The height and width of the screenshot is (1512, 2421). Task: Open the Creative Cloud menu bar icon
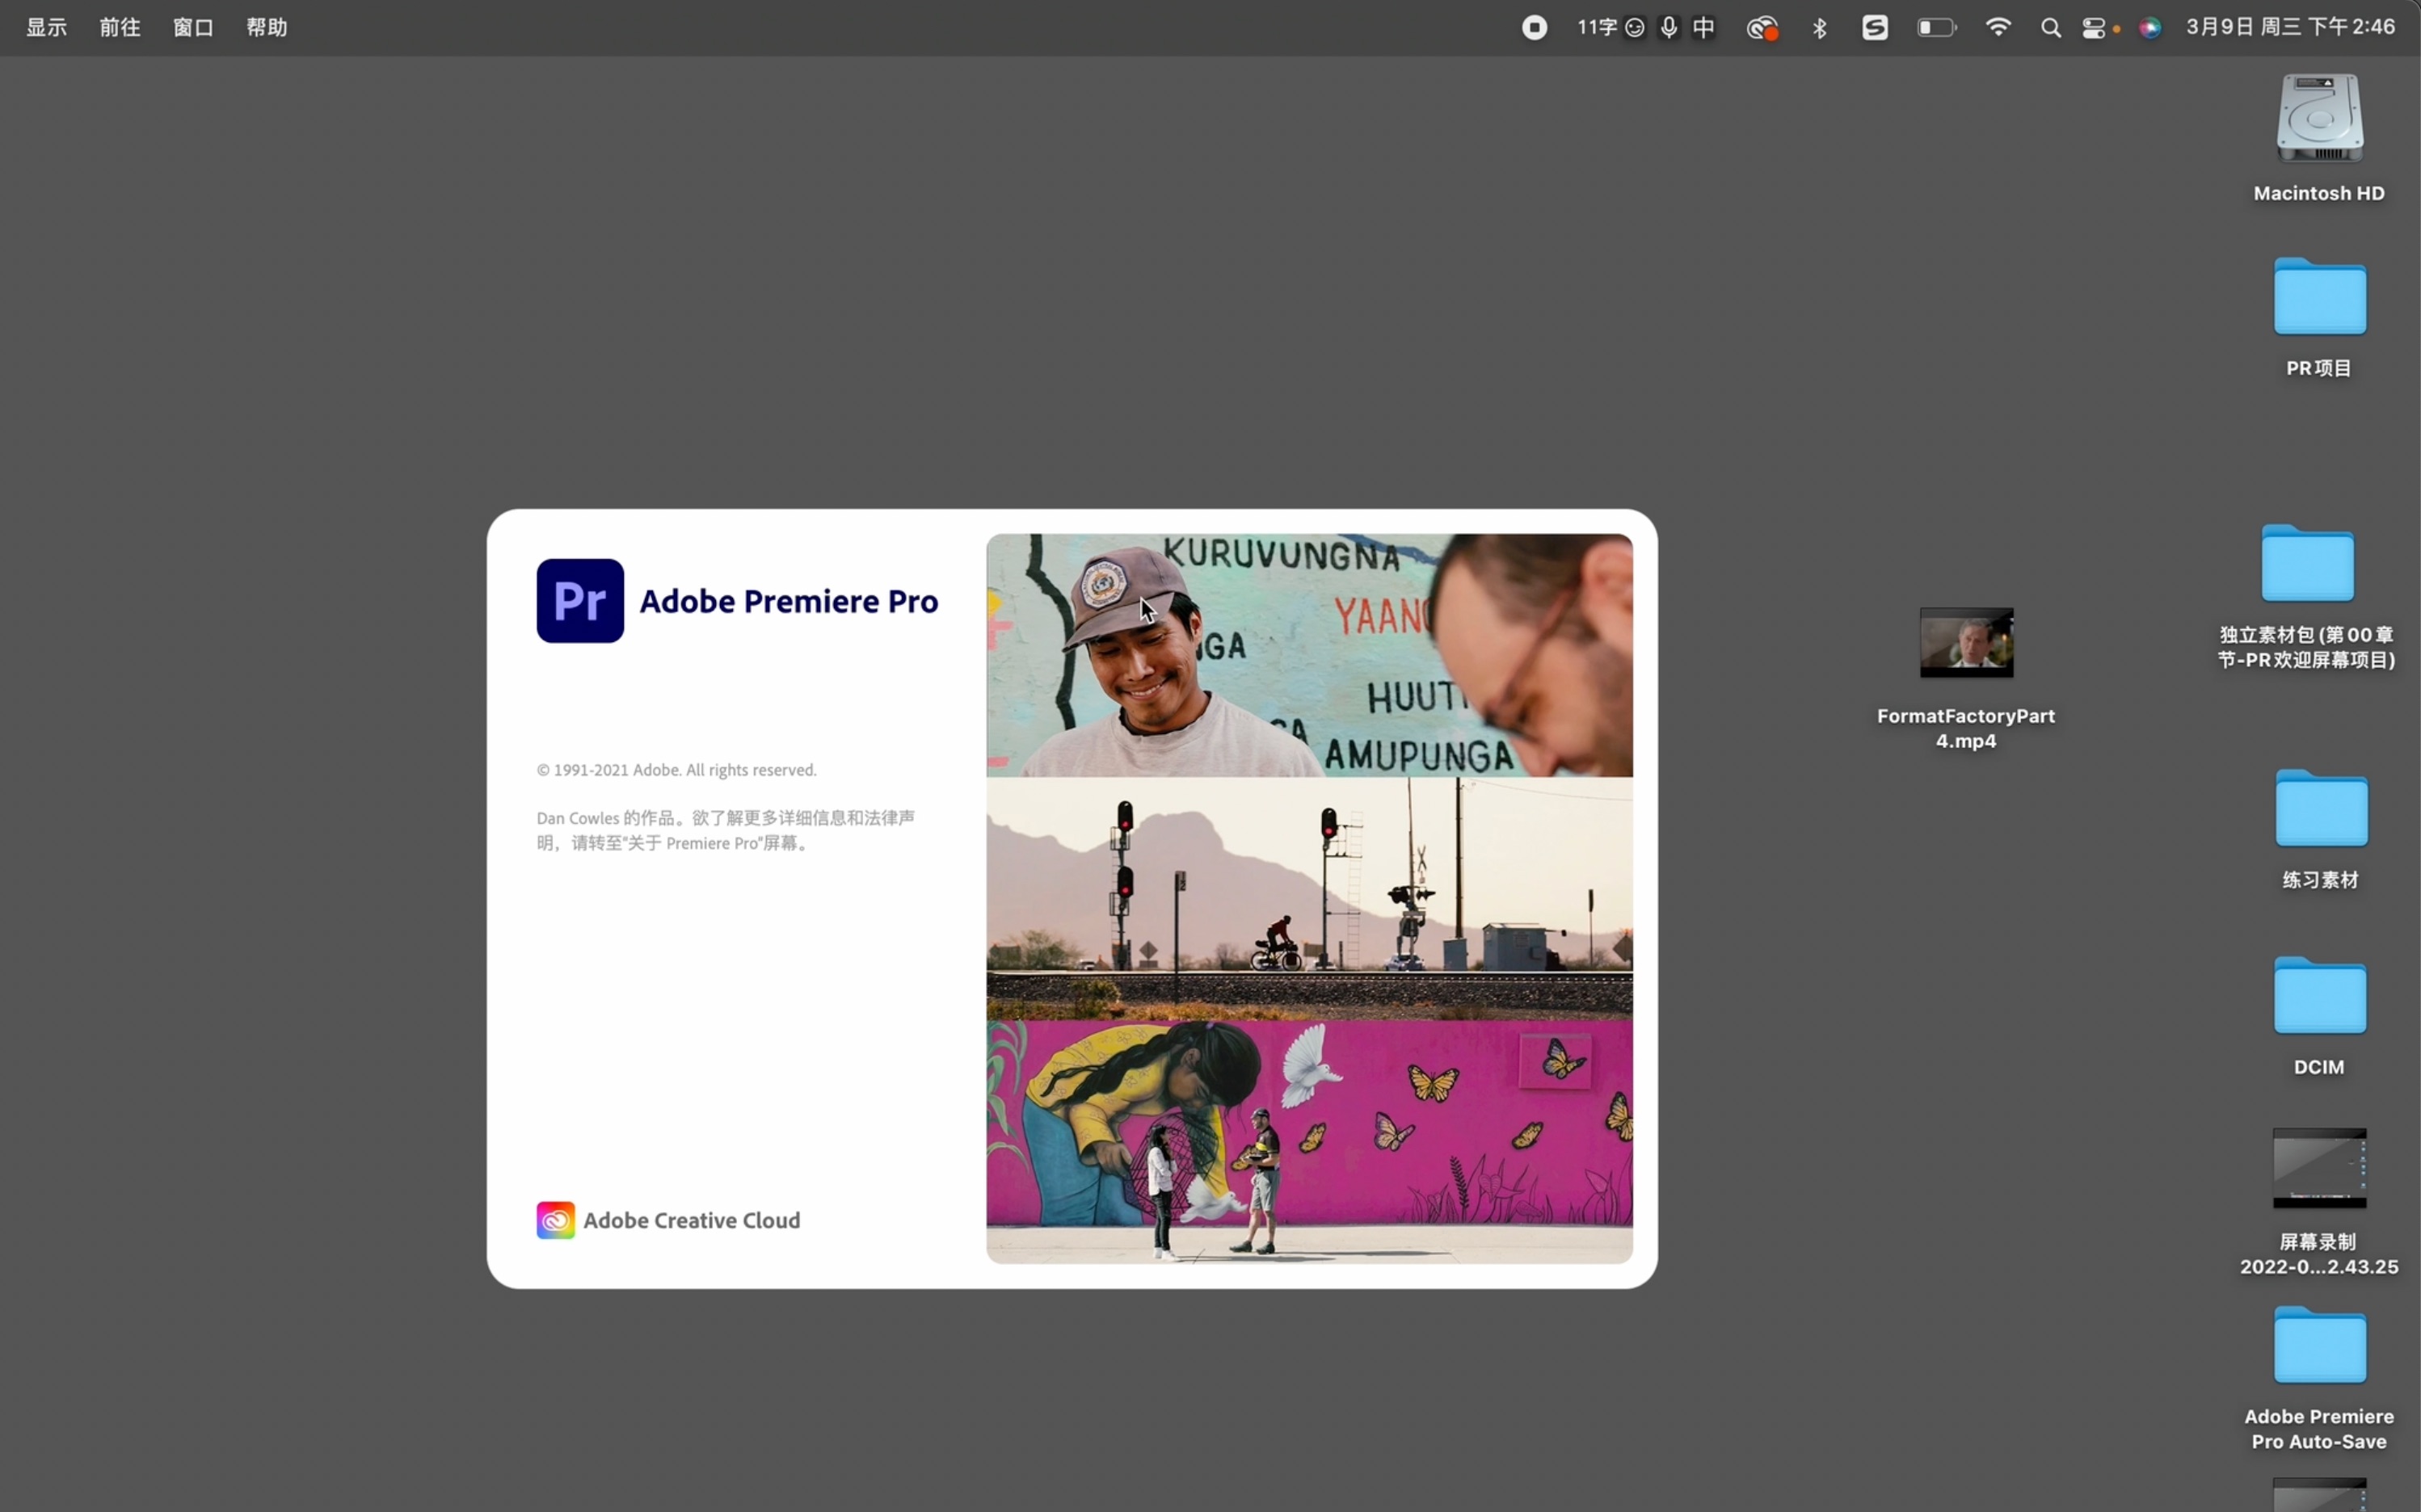[x=1762, y=28]
